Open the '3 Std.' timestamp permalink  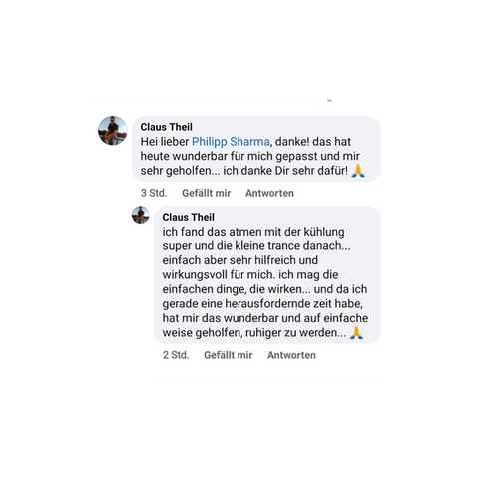(x=154, y=193)
